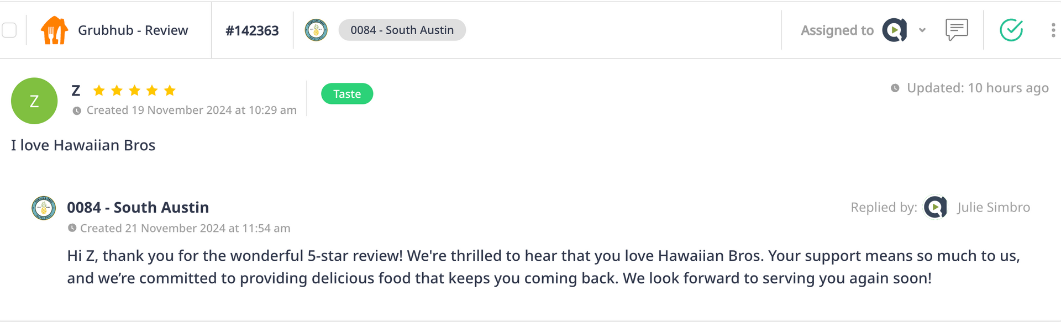The image size is (1061, 322).
Task: Select the review checkbox beside the Grubhub logo
Action: click(x=9, y=30)
